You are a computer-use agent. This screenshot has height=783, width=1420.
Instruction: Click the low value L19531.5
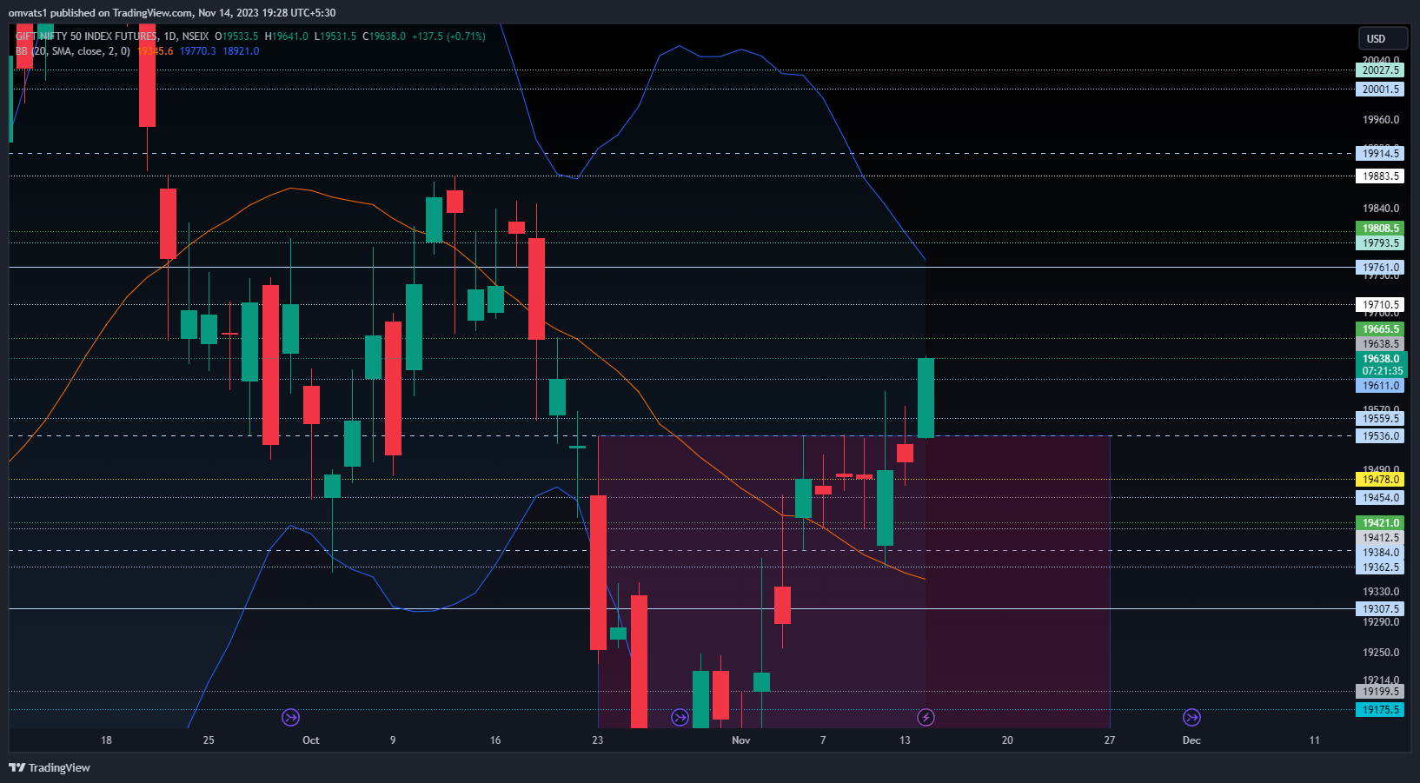335,36
